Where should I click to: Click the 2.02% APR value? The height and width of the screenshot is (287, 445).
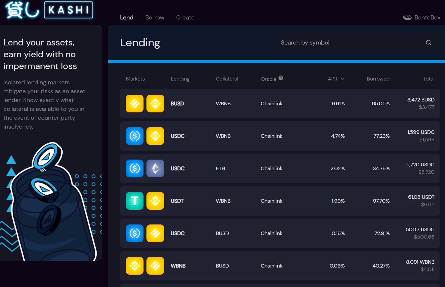(338, 168)
